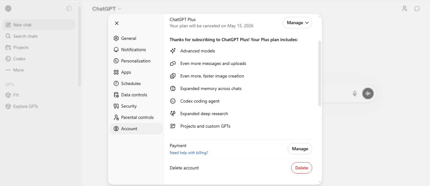Click the Payment Manage button
The width and height of the screenshot is (430, 186).
point(300,149)
